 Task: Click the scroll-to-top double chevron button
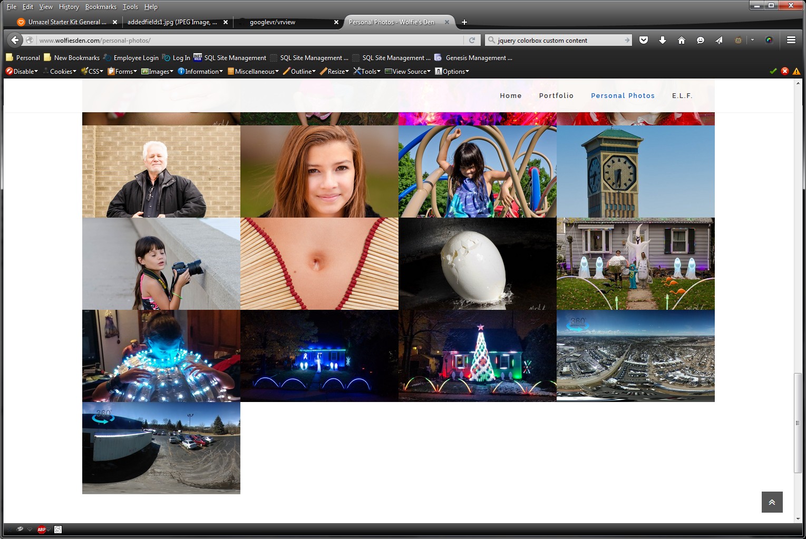click(x=772, y=502)
